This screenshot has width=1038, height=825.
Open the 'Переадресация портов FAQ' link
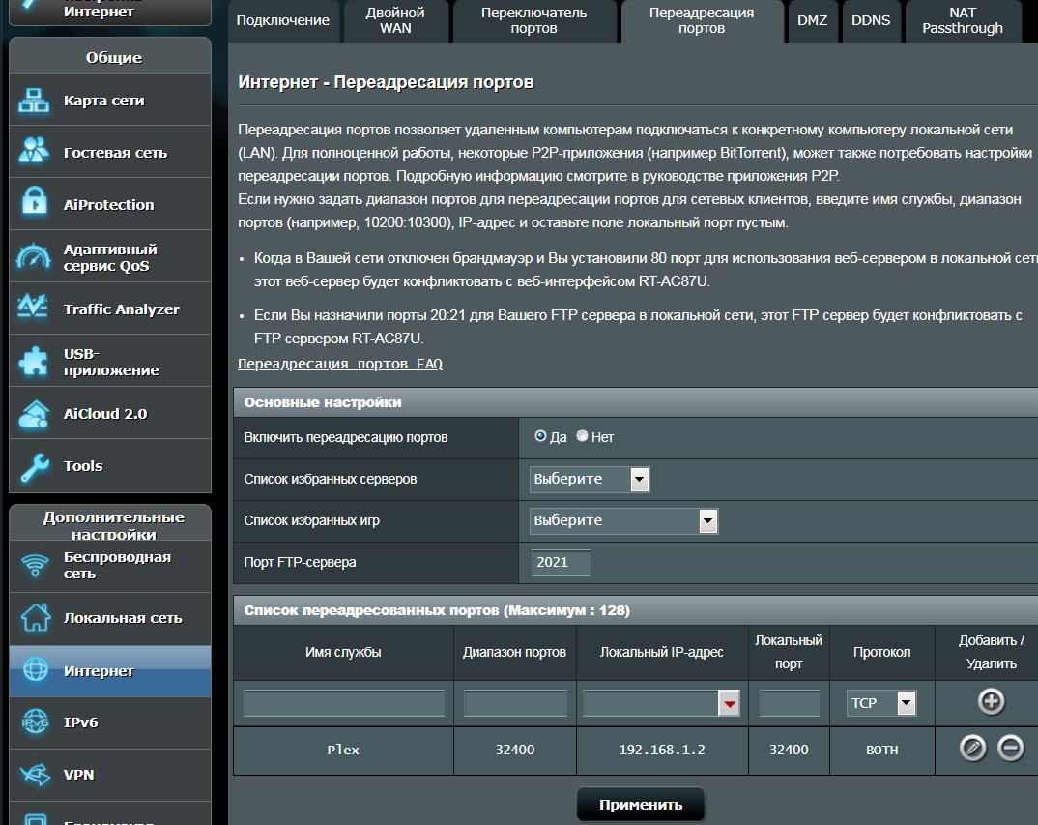coord(340,364)
